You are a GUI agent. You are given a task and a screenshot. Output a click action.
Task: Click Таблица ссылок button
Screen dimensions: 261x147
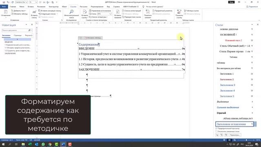pos(191,11)
